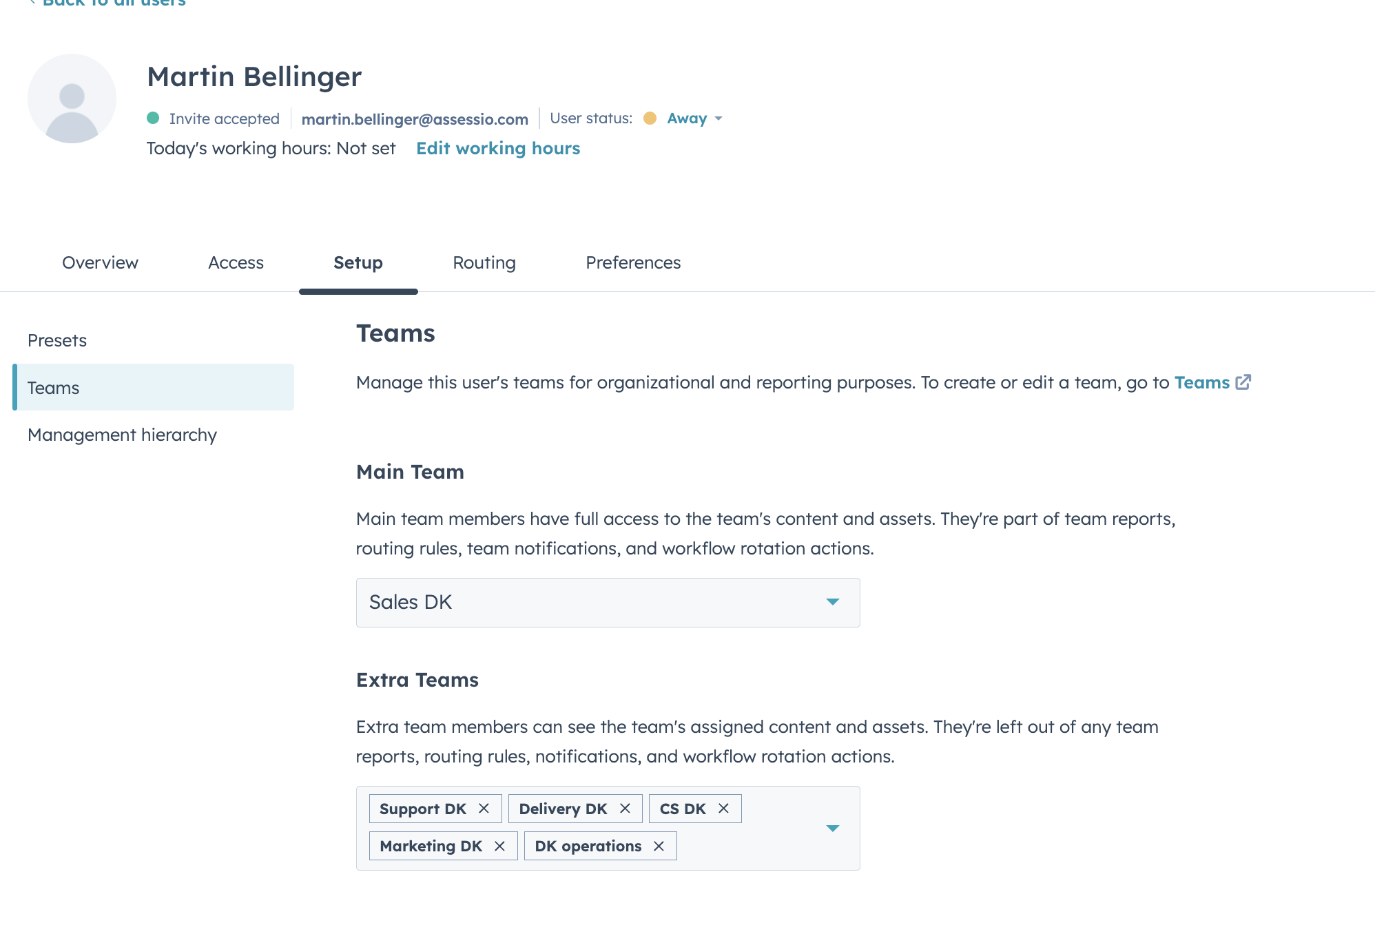Click the yellow Away status dot
The image size is (1375, 934).
point(650,118)
